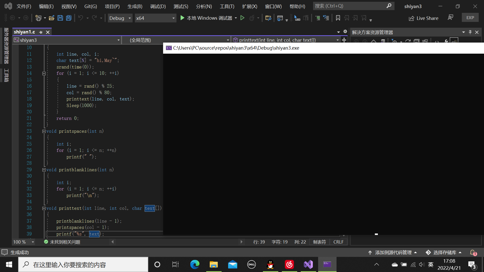Click 本地 Windows 调试器 run button
This screenshot has width=484, height=272.
(x=206, y=18)
